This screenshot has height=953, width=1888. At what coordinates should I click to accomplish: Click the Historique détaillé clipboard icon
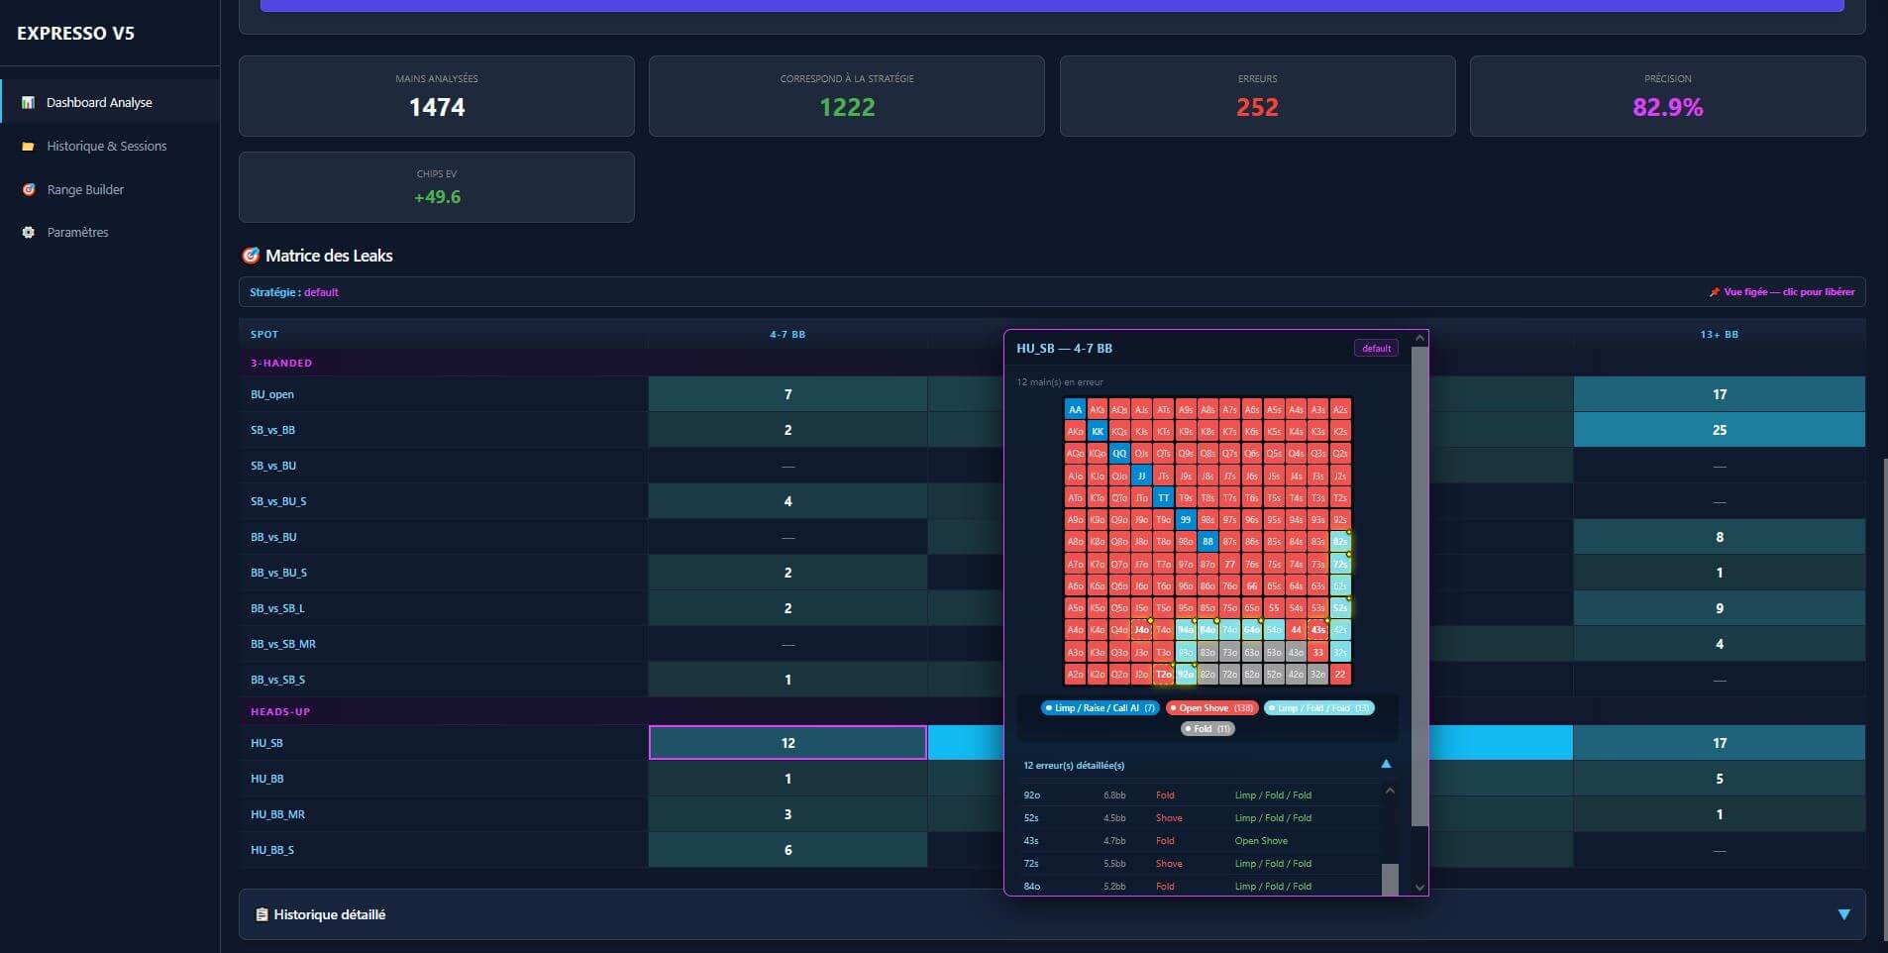pyautogui.click(x=262, y=914)
